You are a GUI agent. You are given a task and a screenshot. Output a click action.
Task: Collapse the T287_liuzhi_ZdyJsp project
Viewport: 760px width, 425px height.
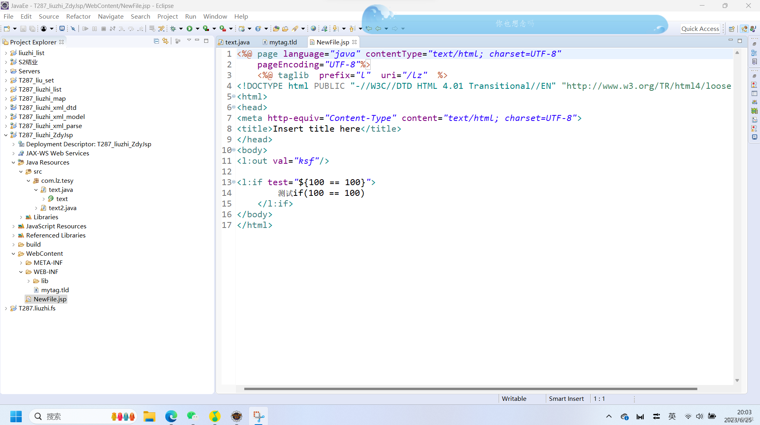(x=6, y=135)
